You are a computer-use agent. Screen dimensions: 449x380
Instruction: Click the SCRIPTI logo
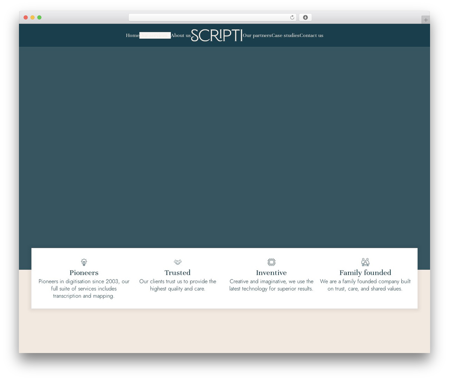click(x=217, y=35)
